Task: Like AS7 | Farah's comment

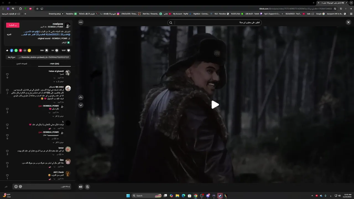Action: pos(7,175)
